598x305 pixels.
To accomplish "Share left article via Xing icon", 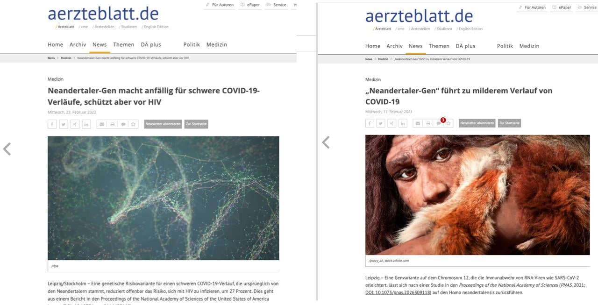I will tap(75, 124).
